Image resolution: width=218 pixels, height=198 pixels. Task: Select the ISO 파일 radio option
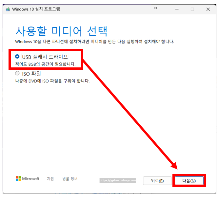coord(17,73)
